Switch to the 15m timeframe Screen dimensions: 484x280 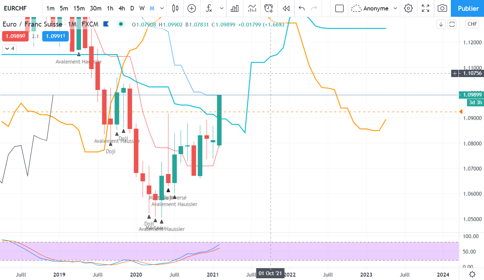point(79,8)
